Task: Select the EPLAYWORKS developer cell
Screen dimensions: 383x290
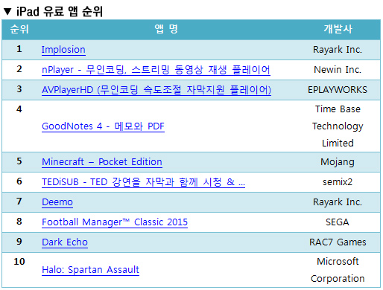Action: 338,90
